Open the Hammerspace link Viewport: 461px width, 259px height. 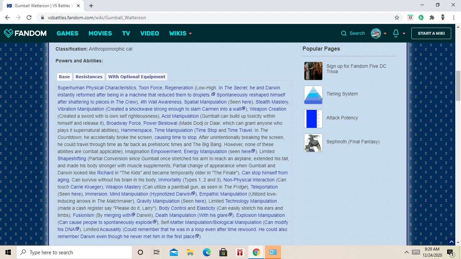pyautogui.click(x=136, y=130)
